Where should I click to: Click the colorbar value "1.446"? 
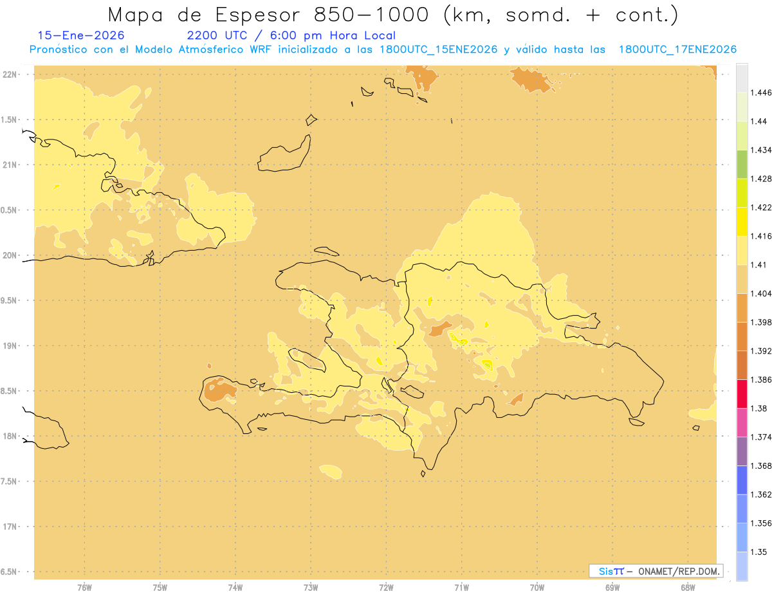pyautogui.click(x=762, y=93)
